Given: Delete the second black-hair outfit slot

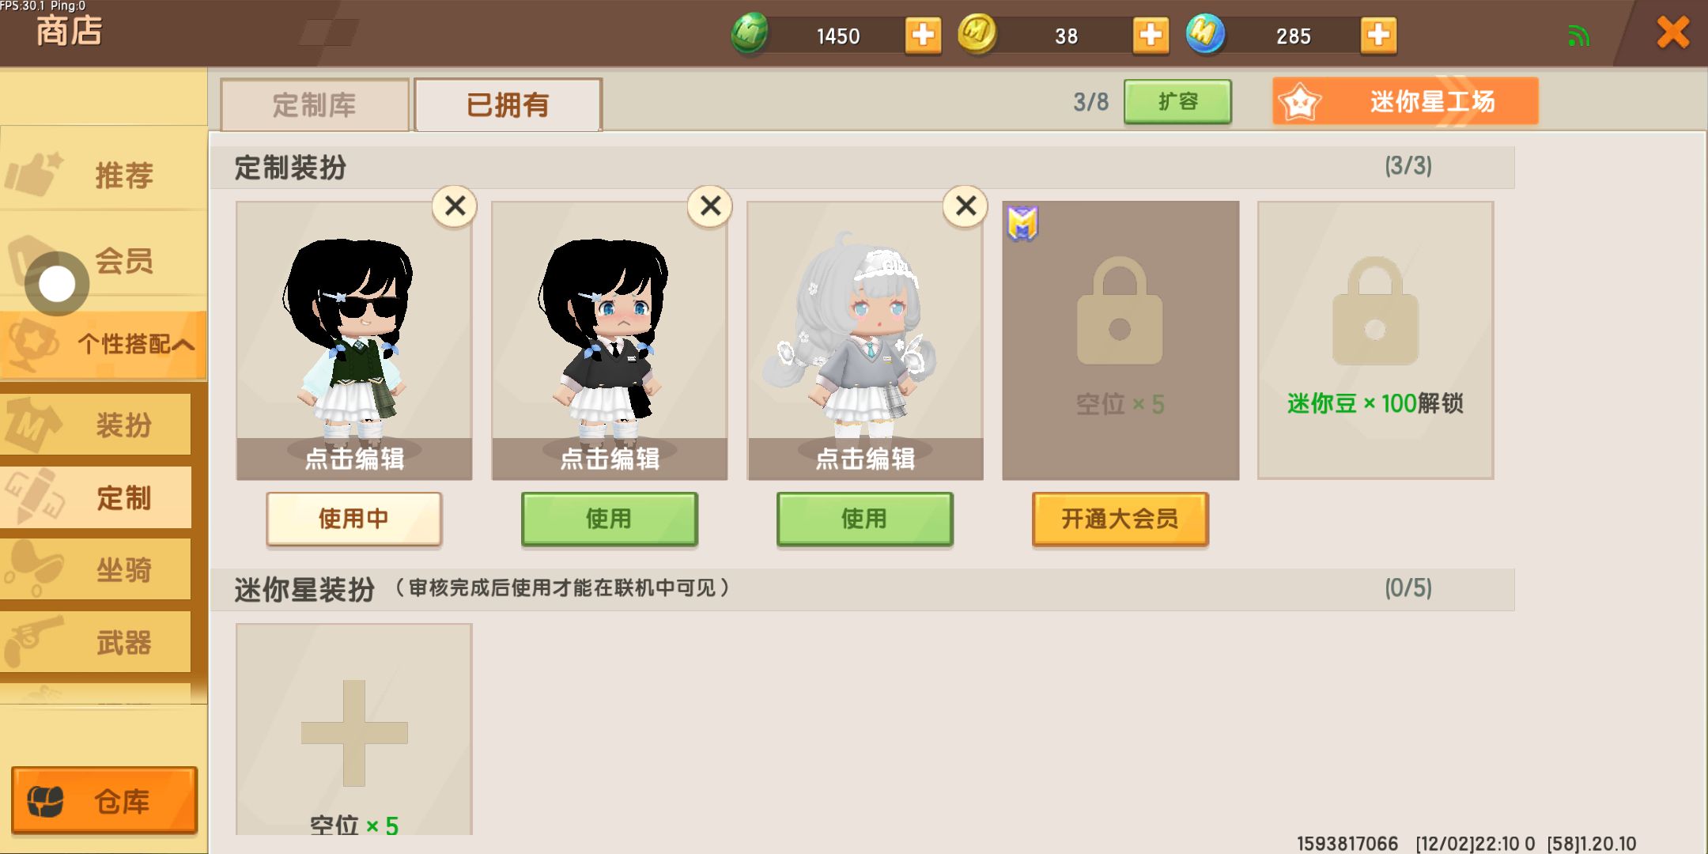Looking at the screenshot, I should (x=710, y=206).
